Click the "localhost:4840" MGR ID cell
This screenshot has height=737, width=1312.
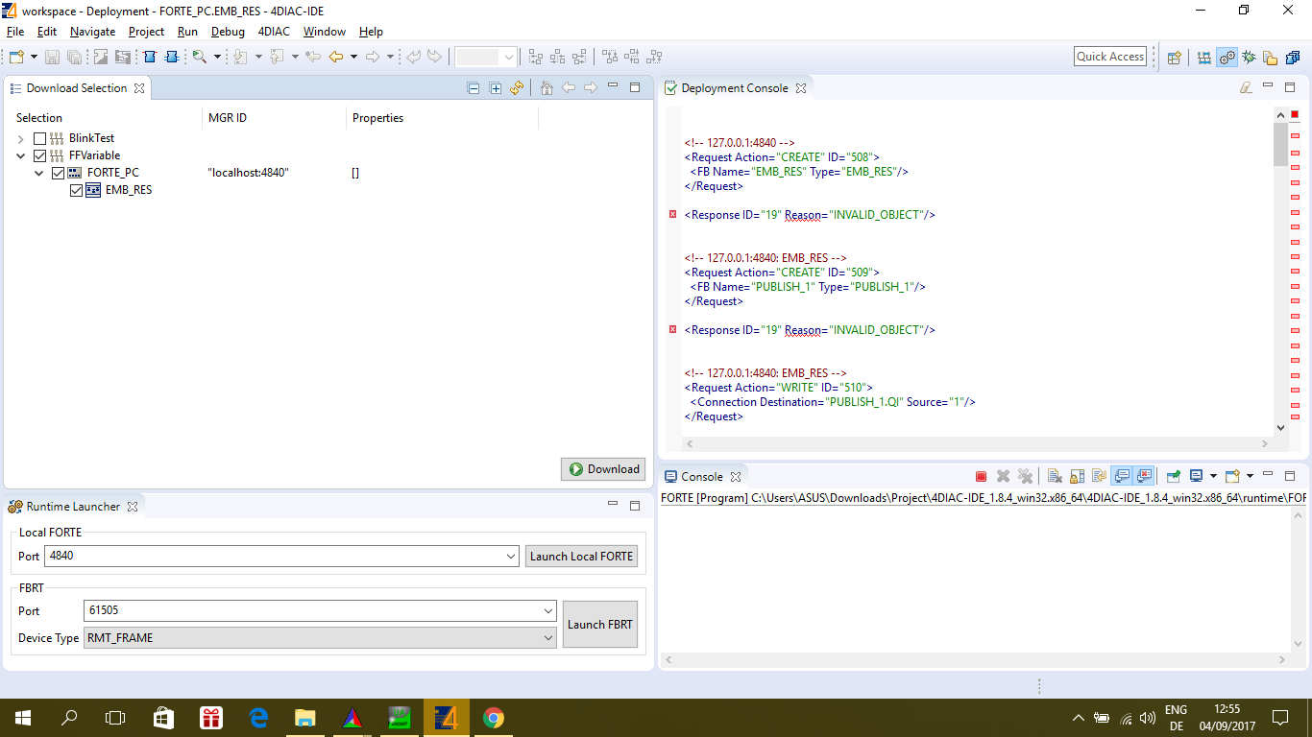click(248, 173)
